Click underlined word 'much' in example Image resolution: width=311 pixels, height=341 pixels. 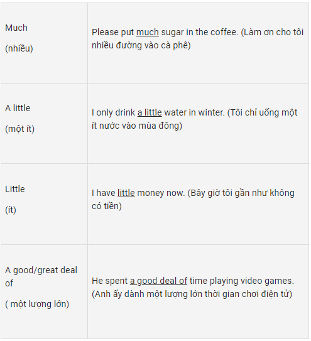(x=148, y=32)
